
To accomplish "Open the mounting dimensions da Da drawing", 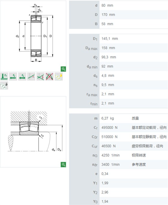I will click(33, 132).
